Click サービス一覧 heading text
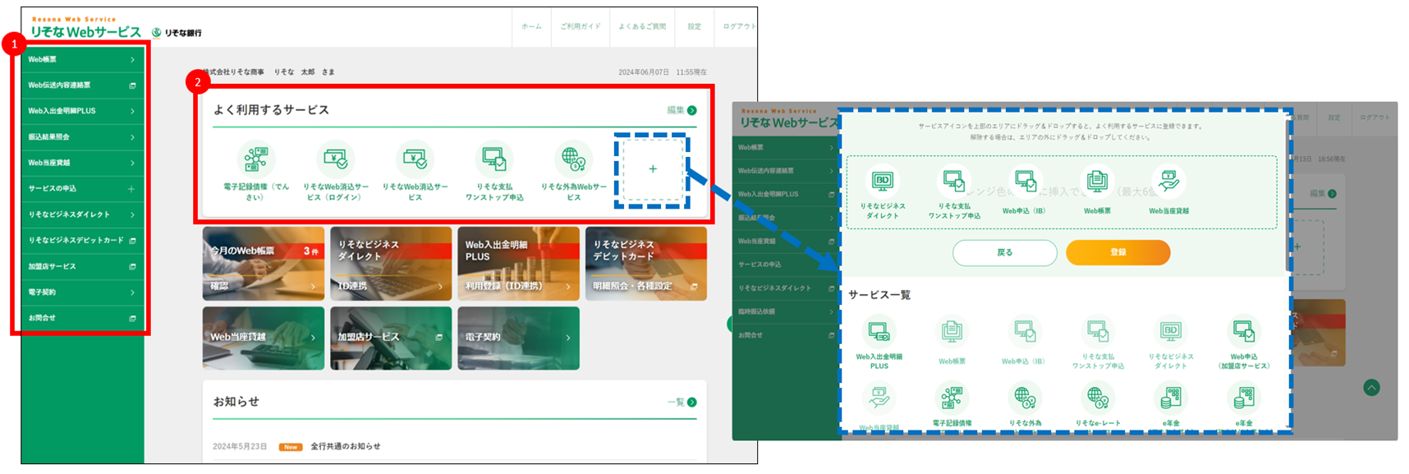This screenshot has width=1409, height=474. click(879, 295)
